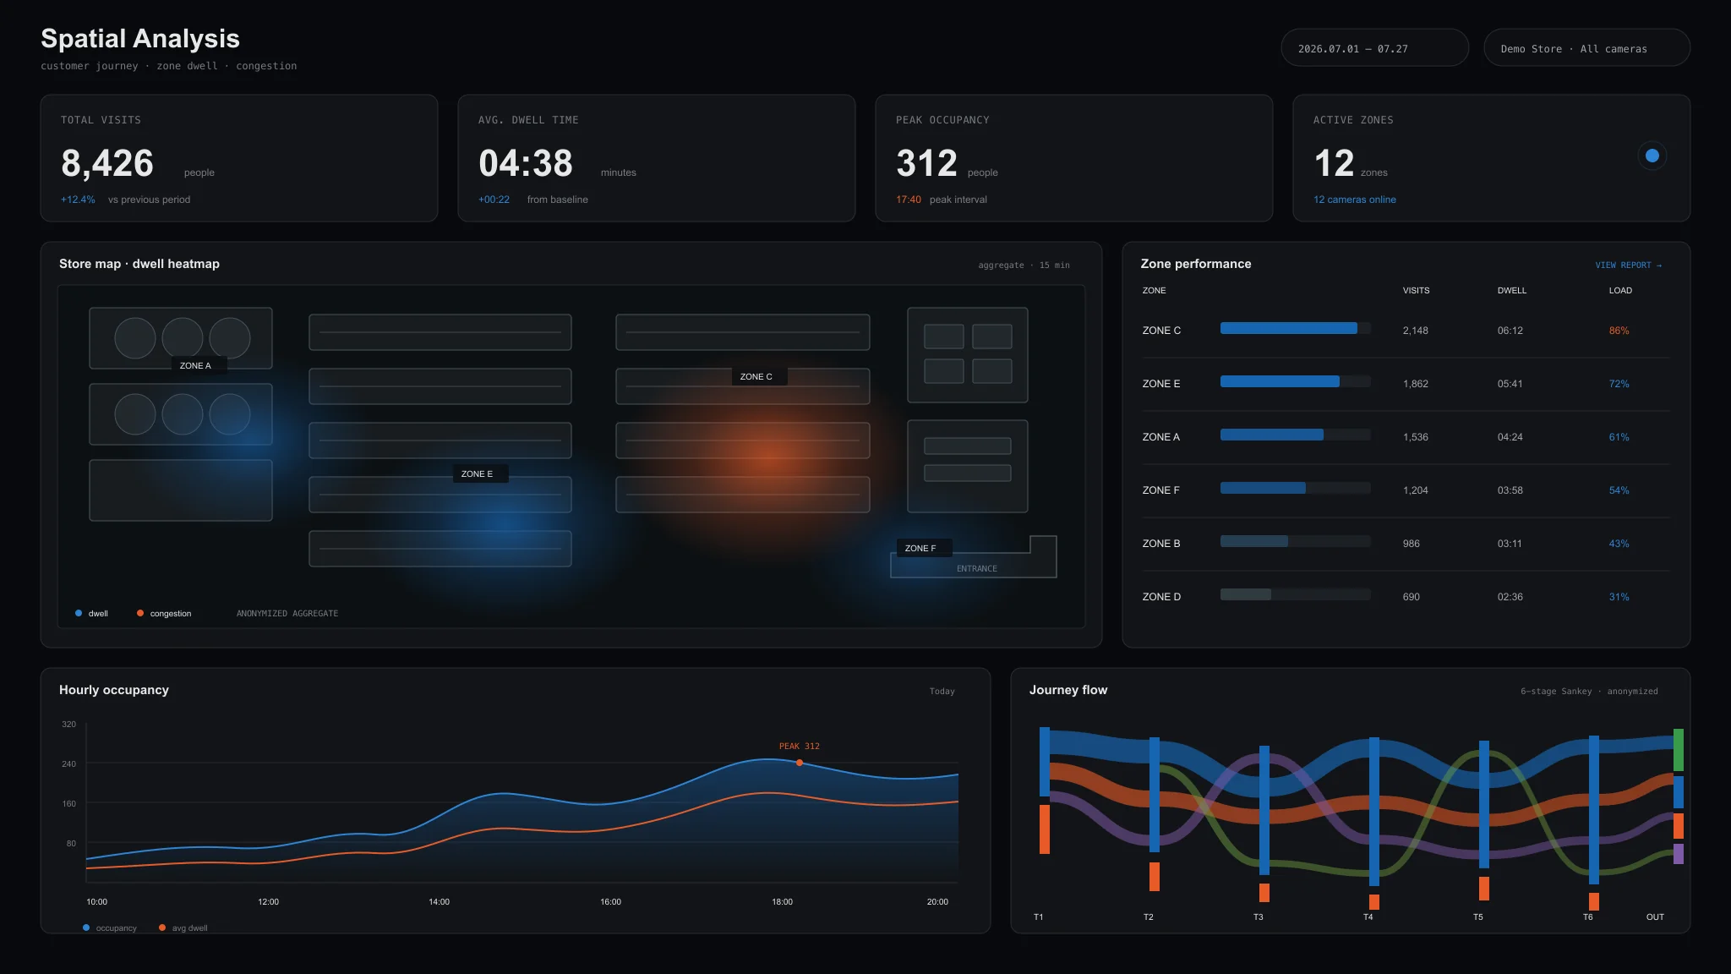
Task: Click the ZONE A load bar
Action: pyautogui.click(x=1295, y=435)
